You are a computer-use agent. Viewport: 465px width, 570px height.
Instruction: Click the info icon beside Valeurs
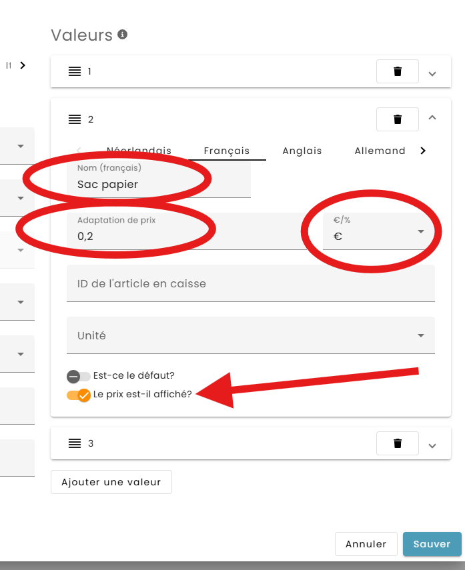(x=122, y=35)
